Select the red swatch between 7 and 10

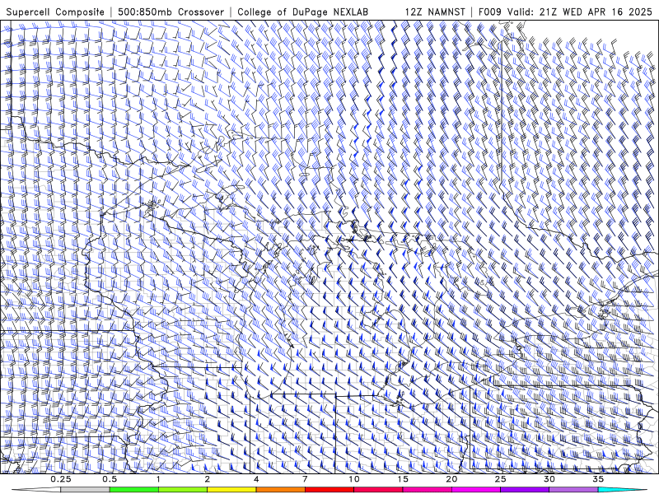(x=329, y=490)
